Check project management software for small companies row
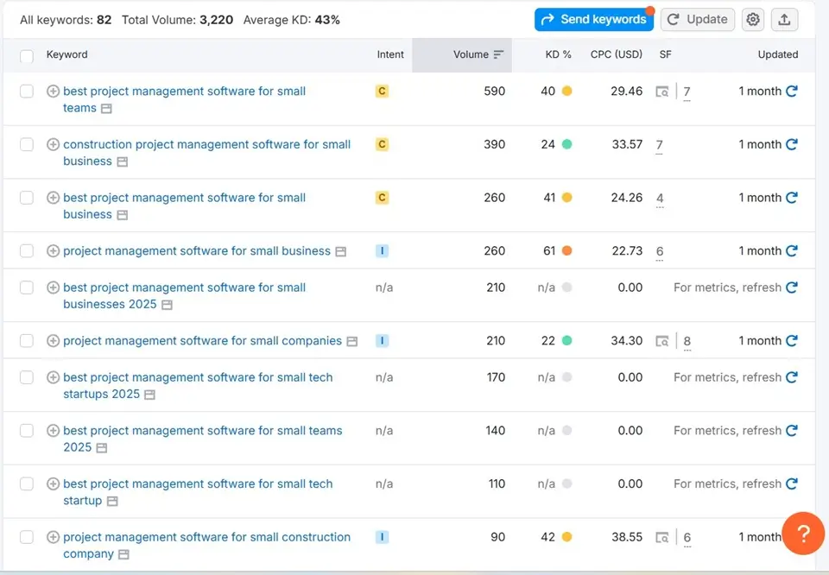This screenshot has height=575, width=829. pyautogui.click(x=27, y=341)
